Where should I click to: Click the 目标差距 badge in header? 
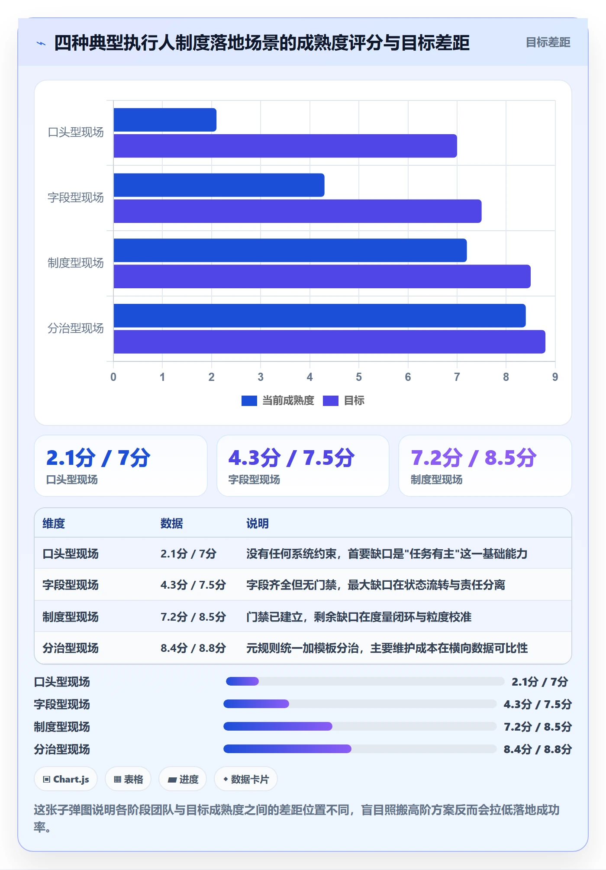pyautogui.click(x=548, y=42)
